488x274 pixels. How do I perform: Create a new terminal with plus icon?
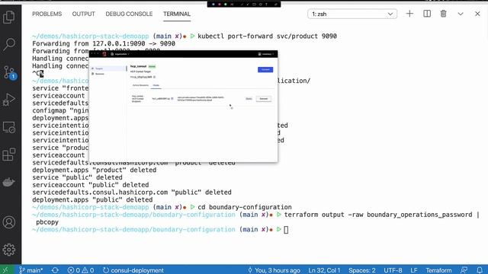point(409,14)
